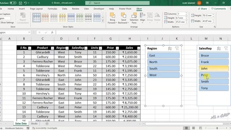Viewport: 231px width, 130px height.
Task: Open the Ribbon Display Options icon
Action: pos(207,3)
